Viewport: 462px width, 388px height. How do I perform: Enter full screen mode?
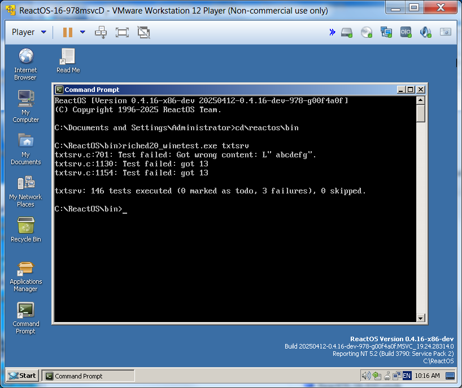pos(122,32)
